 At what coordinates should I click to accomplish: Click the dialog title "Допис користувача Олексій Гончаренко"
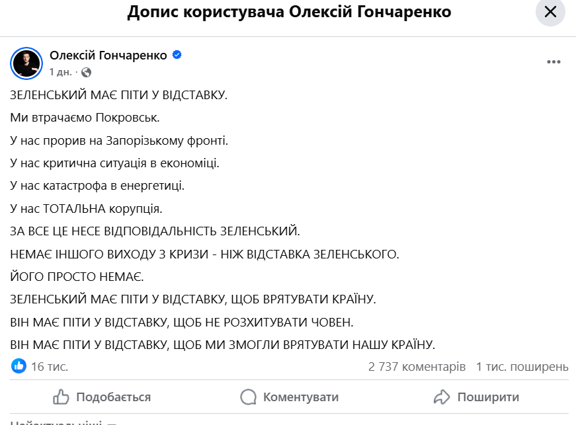pyautogui.click(x=288, y=13)
